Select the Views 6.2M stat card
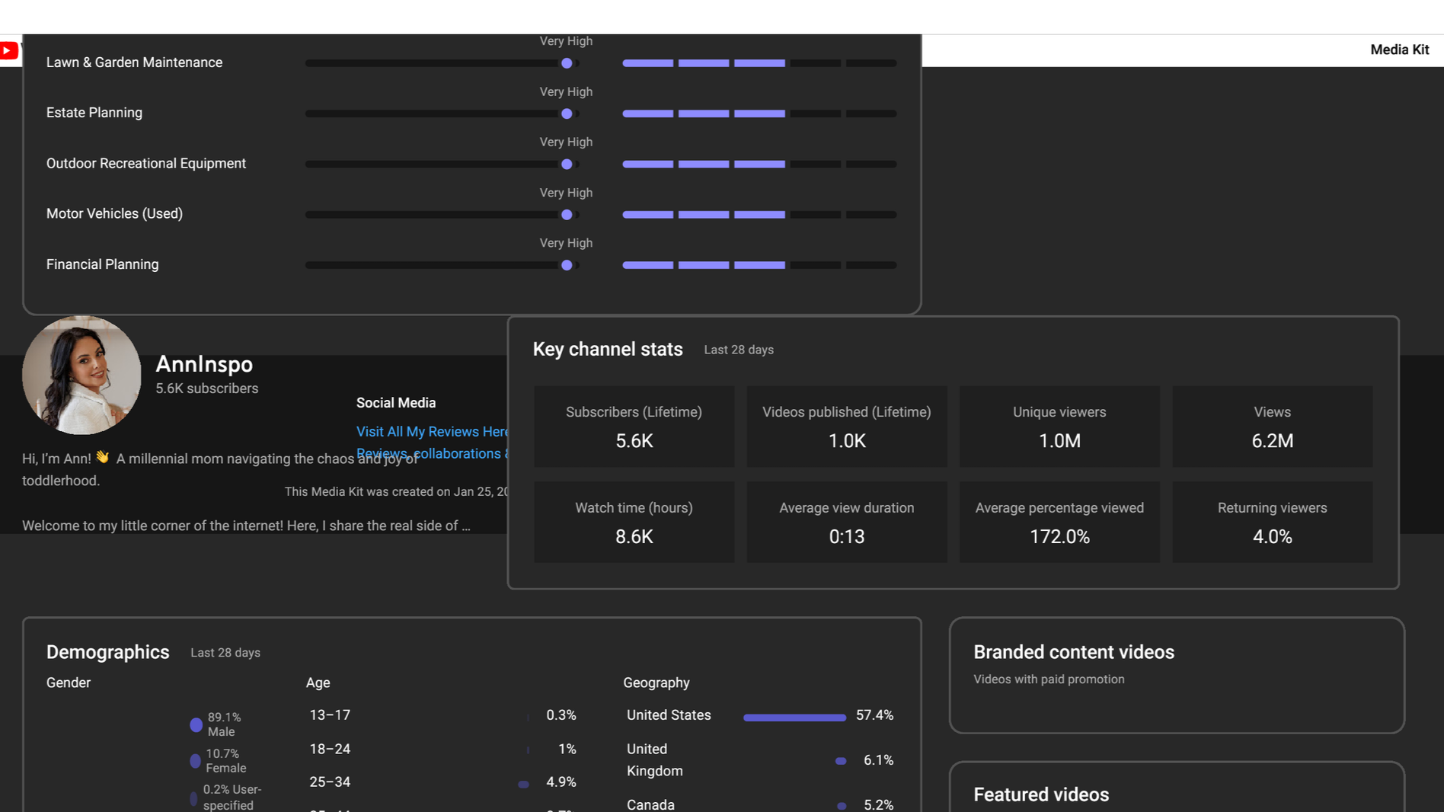Screen dimensions: 1444x812 coord(1273,427)
